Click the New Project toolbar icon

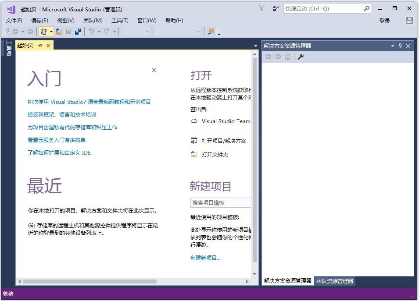tap(43, 32)
